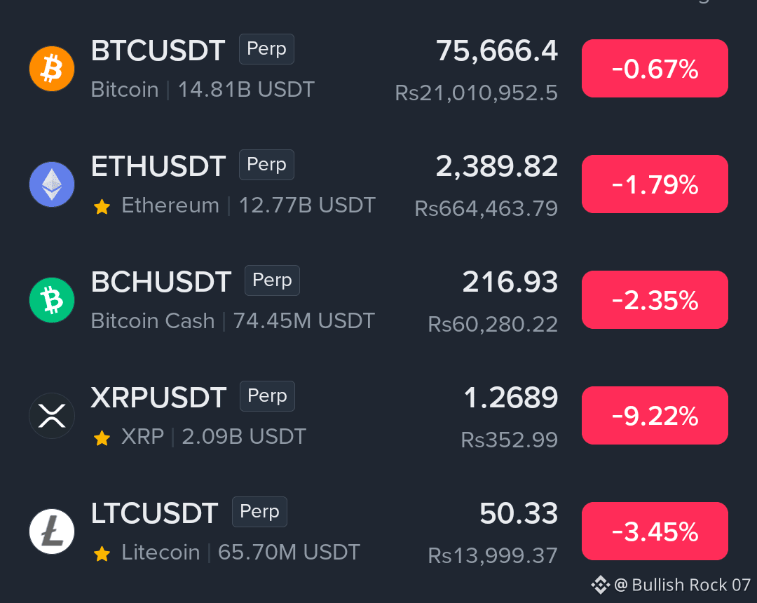Toggle the favorite star for XRP
The image size is (757, 603).
(x=102, y=438)
